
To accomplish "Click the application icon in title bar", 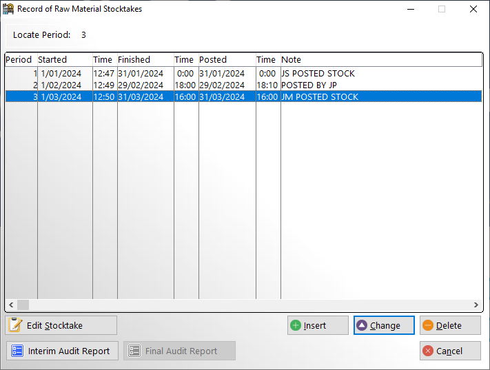I will click(9, 9).
